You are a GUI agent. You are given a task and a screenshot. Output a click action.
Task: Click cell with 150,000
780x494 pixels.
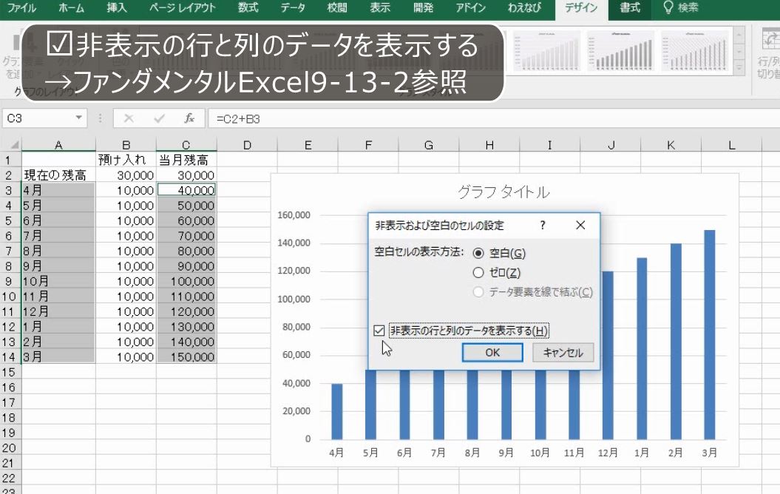tap(186, 356)
